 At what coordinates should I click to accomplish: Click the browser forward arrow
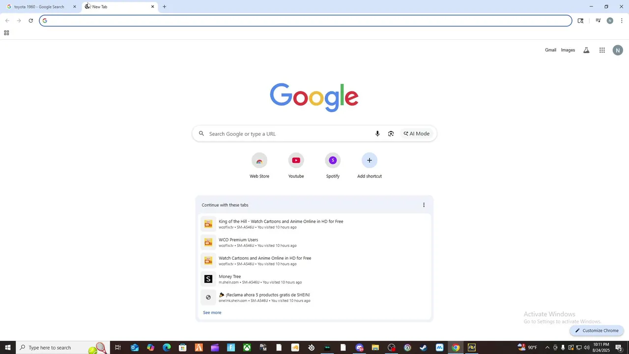19,21
